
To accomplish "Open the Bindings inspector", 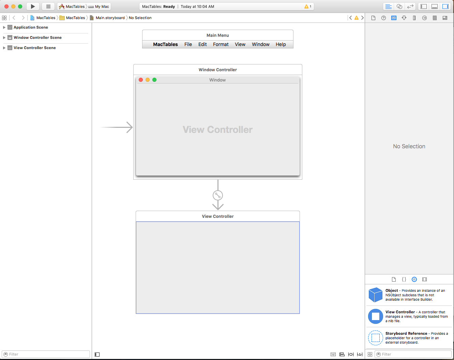I will click(435, 18).
